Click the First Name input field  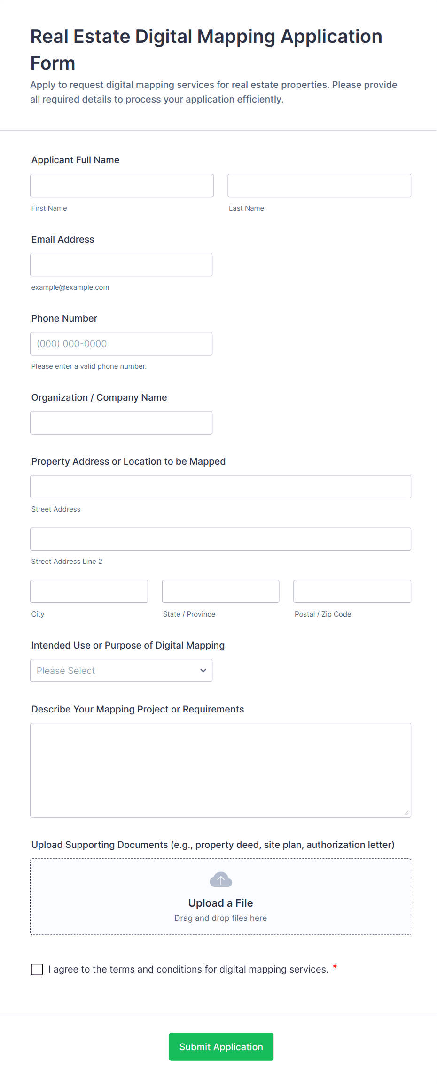[122, 185]
